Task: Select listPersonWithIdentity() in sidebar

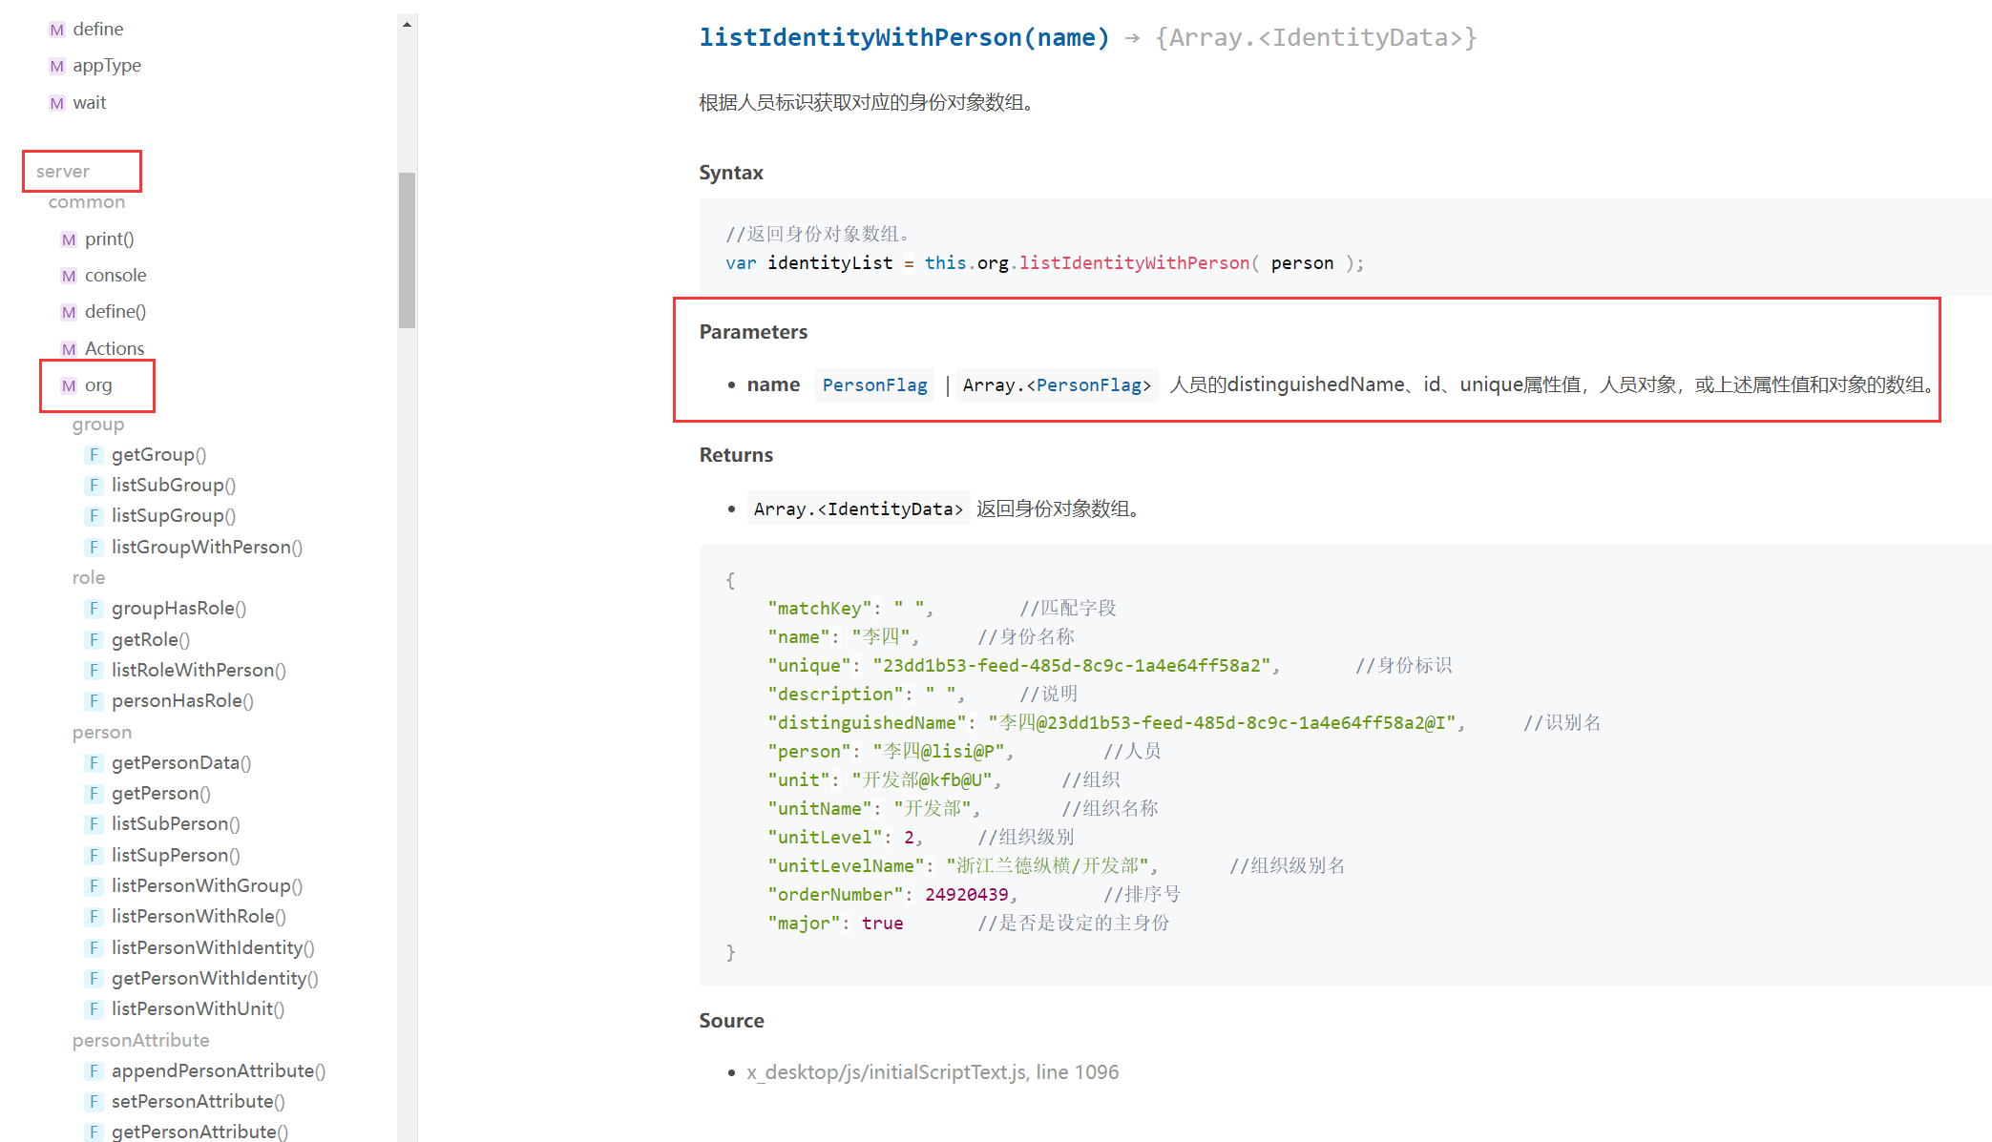Action: point(212,948)
